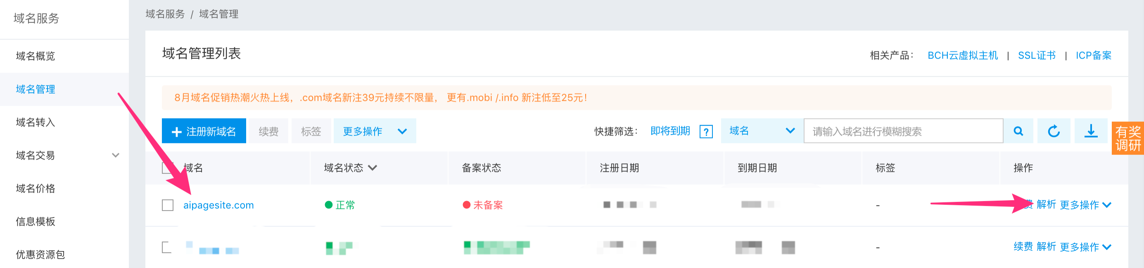Click the refresh list icon
Screen dimensions: 1144x268
pos(1054,131)
